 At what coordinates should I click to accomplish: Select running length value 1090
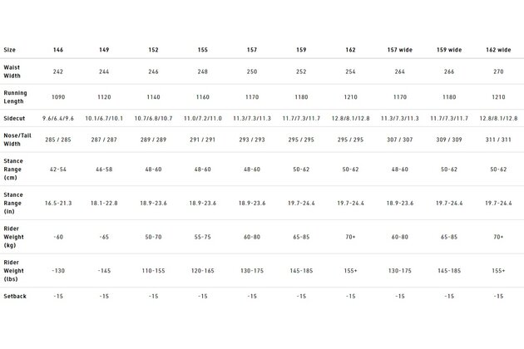(58, 97)
